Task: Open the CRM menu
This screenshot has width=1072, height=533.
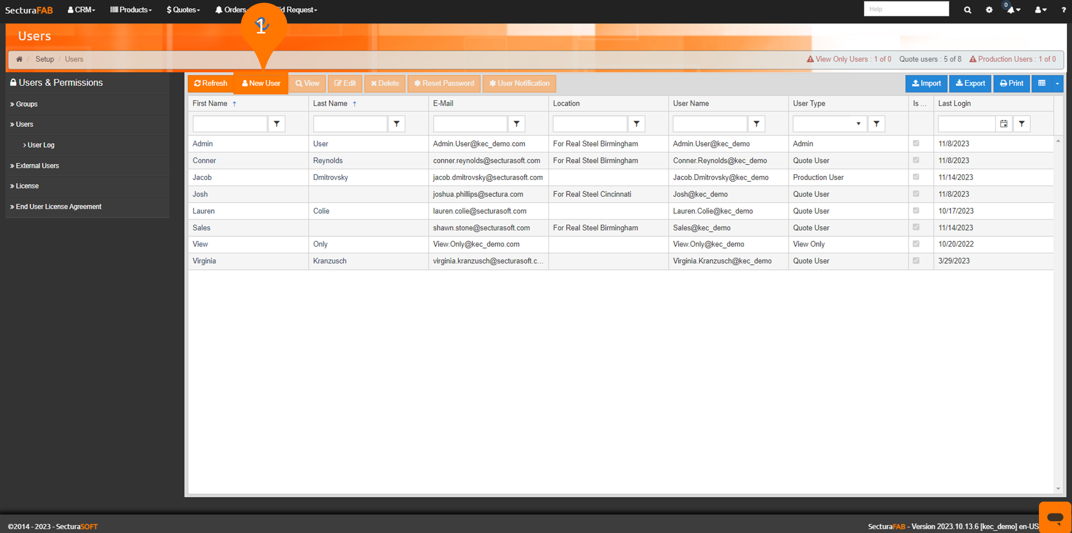Action: click(x=81, y=9)
